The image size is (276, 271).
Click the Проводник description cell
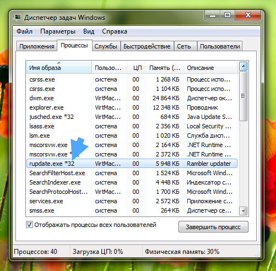tap(202, 107)
